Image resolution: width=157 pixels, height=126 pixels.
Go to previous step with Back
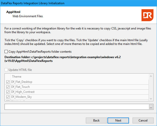click(96, 121)
